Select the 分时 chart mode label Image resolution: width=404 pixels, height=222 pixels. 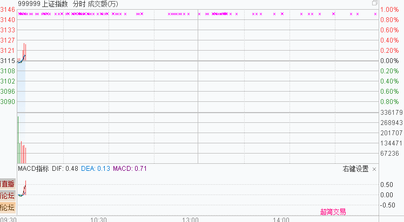[x=79, y=4]
